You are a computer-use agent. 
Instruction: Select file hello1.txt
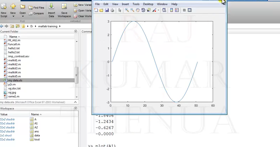tap(14, 48)
